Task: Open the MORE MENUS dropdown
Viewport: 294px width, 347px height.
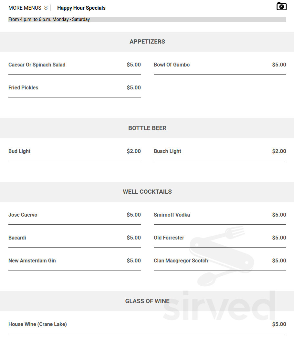Action: 28,8
